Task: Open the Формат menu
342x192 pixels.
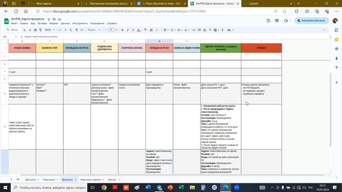Action: [54, 23]
